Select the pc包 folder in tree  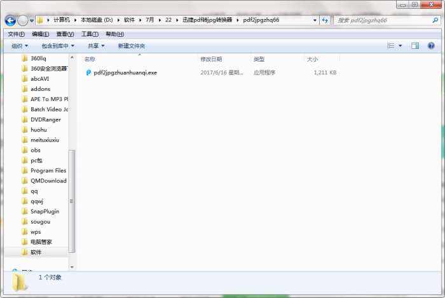[x=36, y=161]
